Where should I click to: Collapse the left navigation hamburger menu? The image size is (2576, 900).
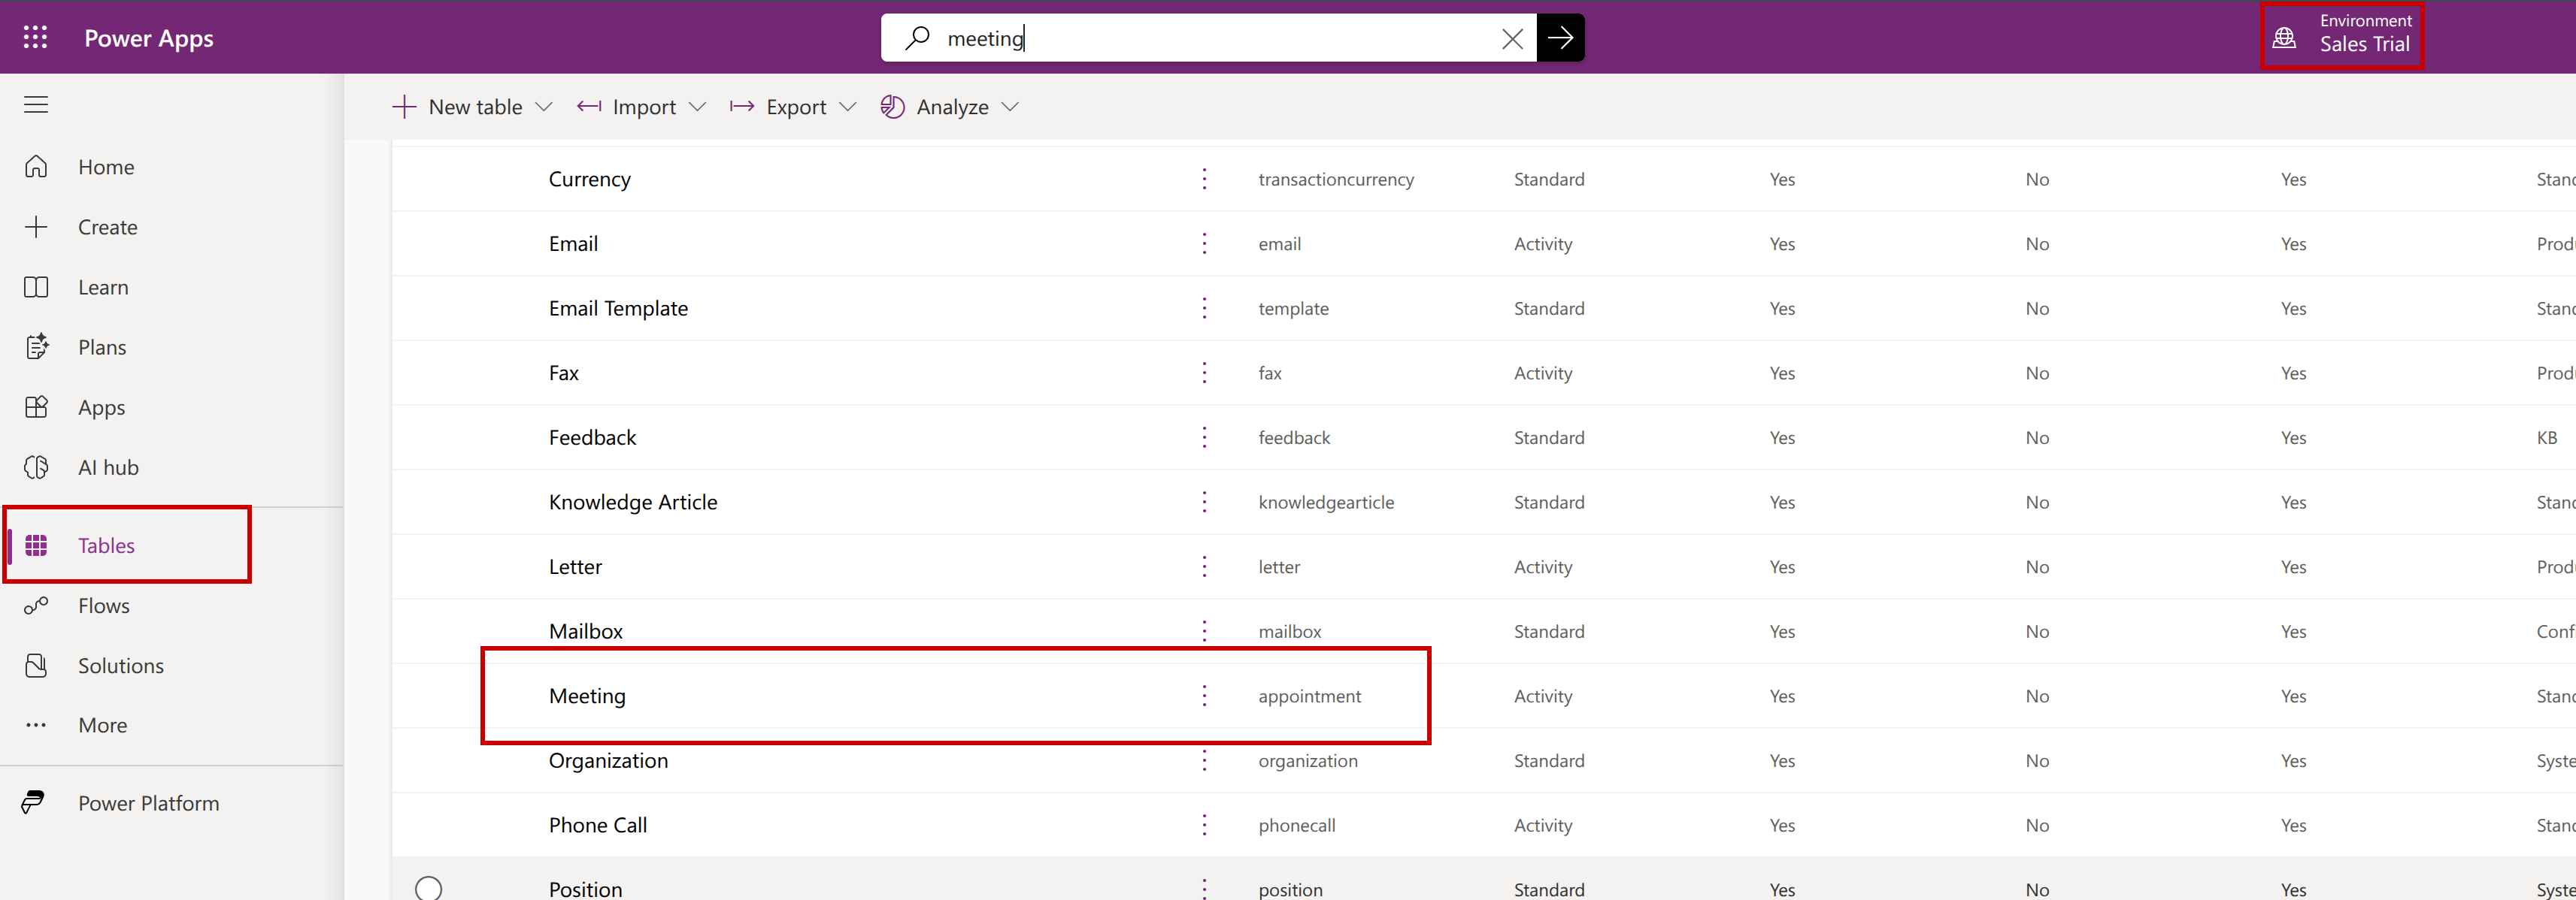(36, 105)
